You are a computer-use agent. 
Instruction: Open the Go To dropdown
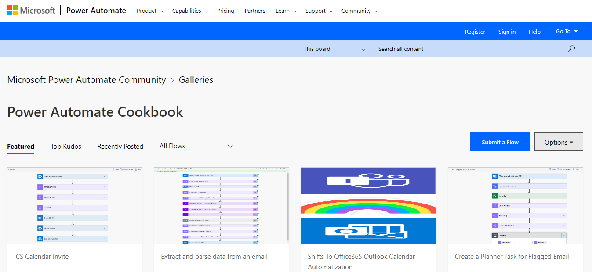point(566,31)
